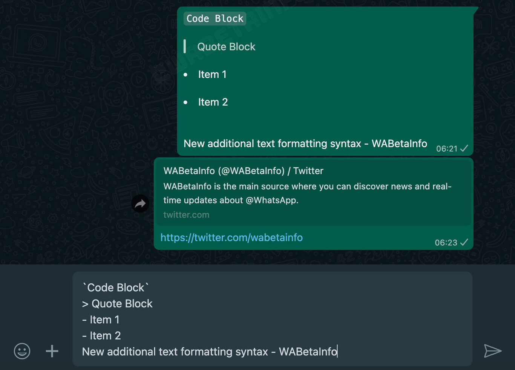
Task: Click the twitter.com domain label
Action: tap(186, 215)
